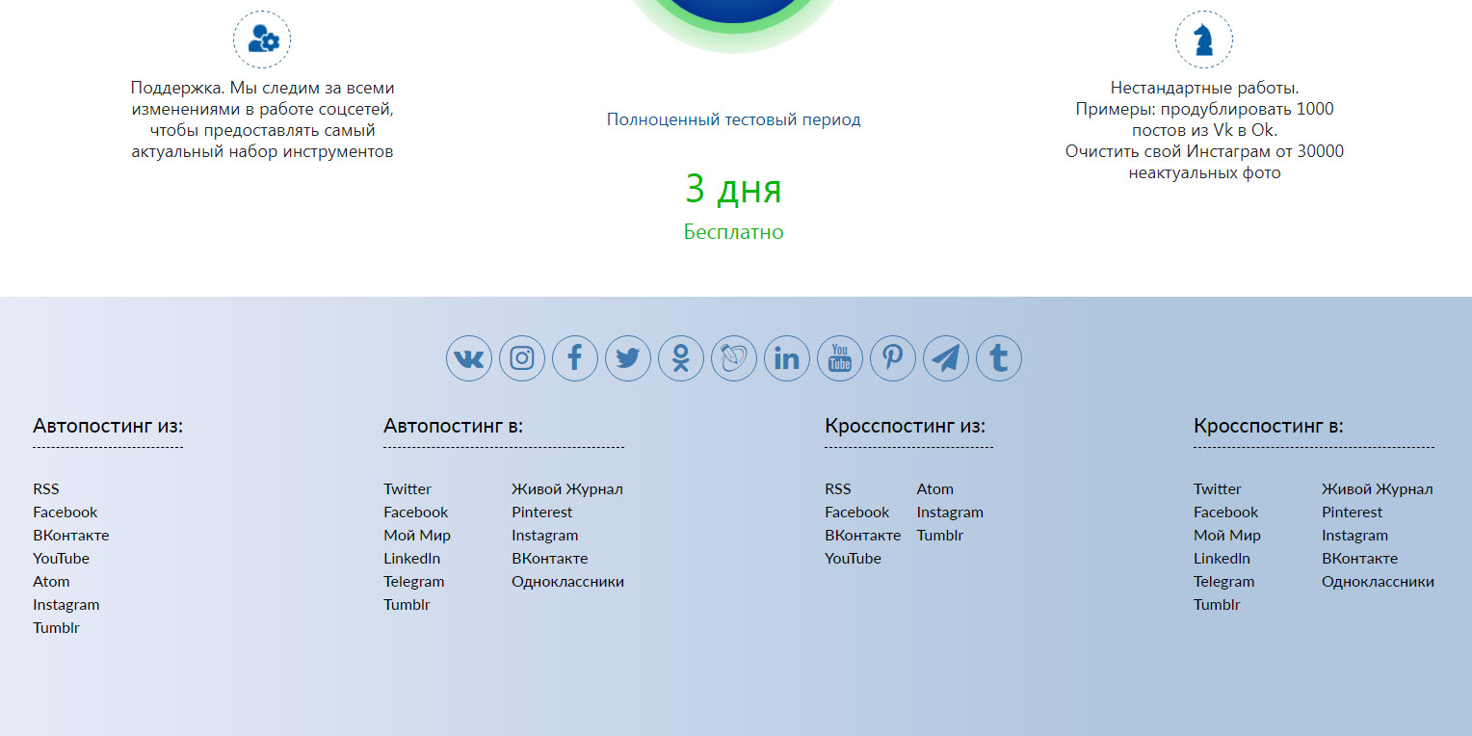Click ВКонтакте under Кросспостинг в
Image resolution: width=1472 pixels, height=736 pixels.
coord(1360,559)
